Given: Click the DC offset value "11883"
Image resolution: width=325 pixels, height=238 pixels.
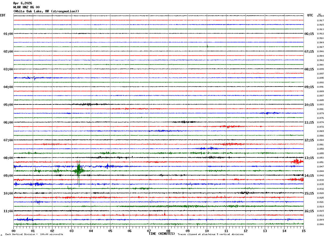Looking at the screenshot, I should pyautogui.click(x=320, y=105).
